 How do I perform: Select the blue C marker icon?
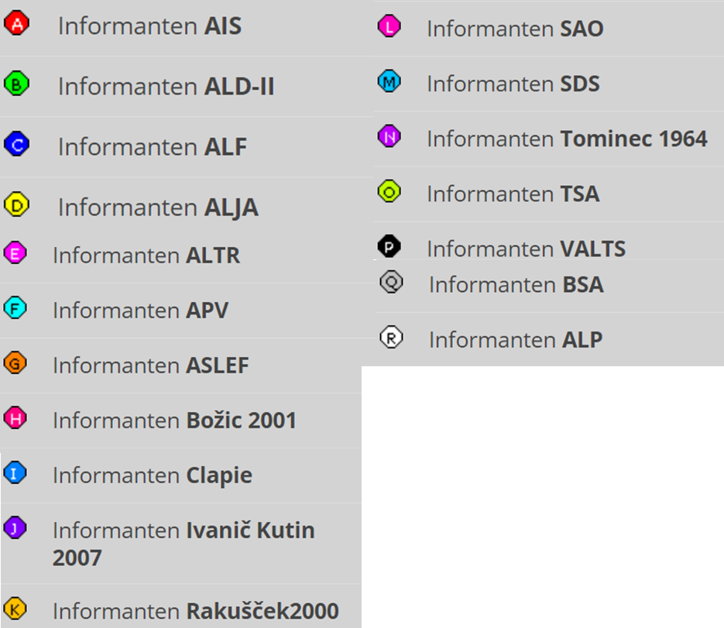click(x=16, y=144)
